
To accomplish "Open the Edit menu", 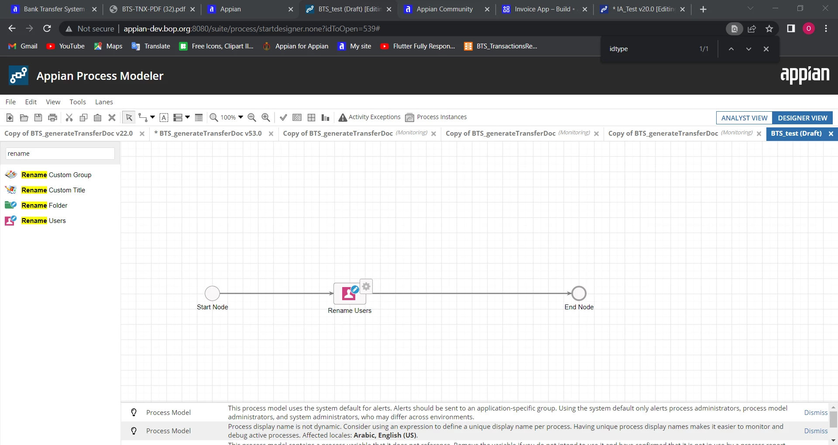I will [x=31, y=102].
